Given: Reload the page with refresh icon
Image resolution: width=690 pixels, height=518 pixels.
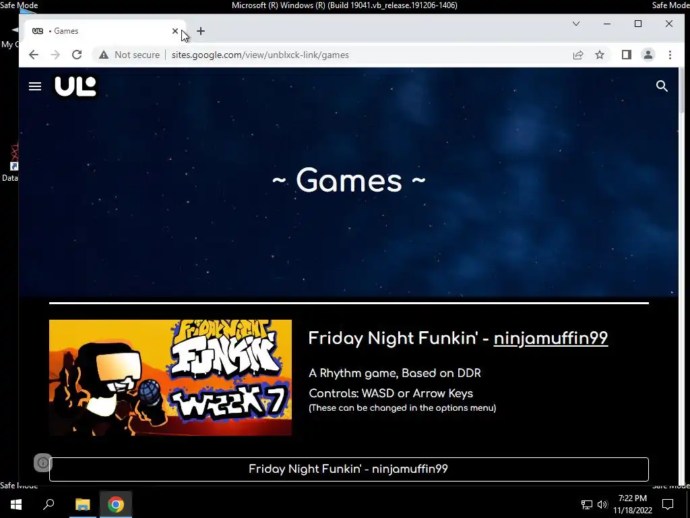Looking at the screenshot, I should 77,55.
